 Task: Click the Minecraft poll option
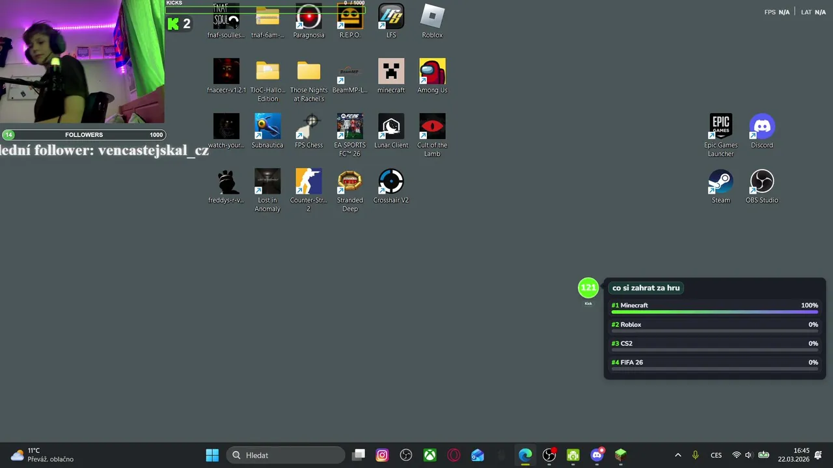pos(715,308)
